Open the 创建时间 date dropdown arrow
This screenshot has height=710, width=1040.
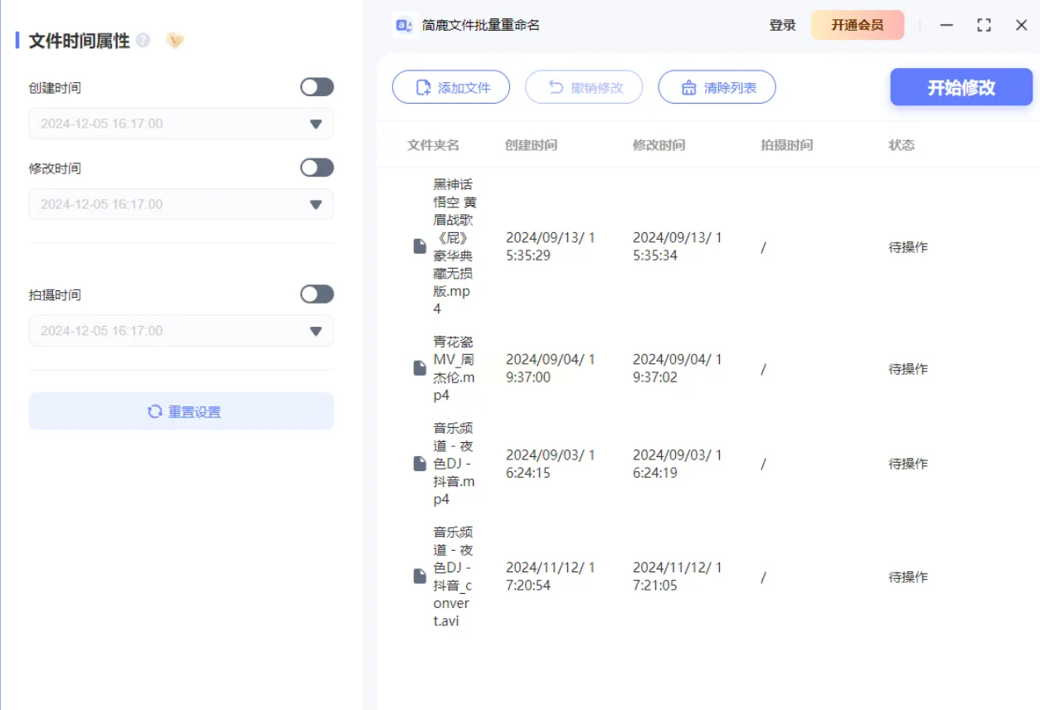[x=315, y=124]
